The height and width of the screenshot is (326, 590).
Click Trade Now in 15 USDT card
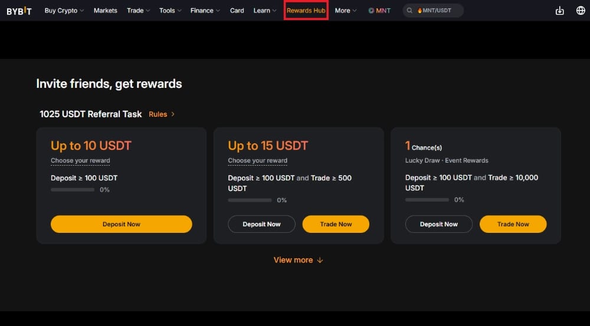[336, 224]
